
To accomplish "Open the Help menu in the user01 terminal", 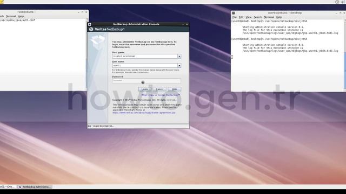I will coord(279,17).
